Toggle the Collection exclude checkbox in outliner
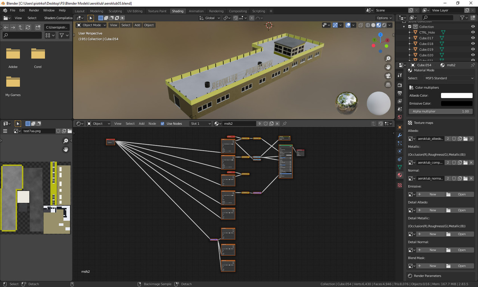This screenshot has height=287, width=478. tap(410, 27)
